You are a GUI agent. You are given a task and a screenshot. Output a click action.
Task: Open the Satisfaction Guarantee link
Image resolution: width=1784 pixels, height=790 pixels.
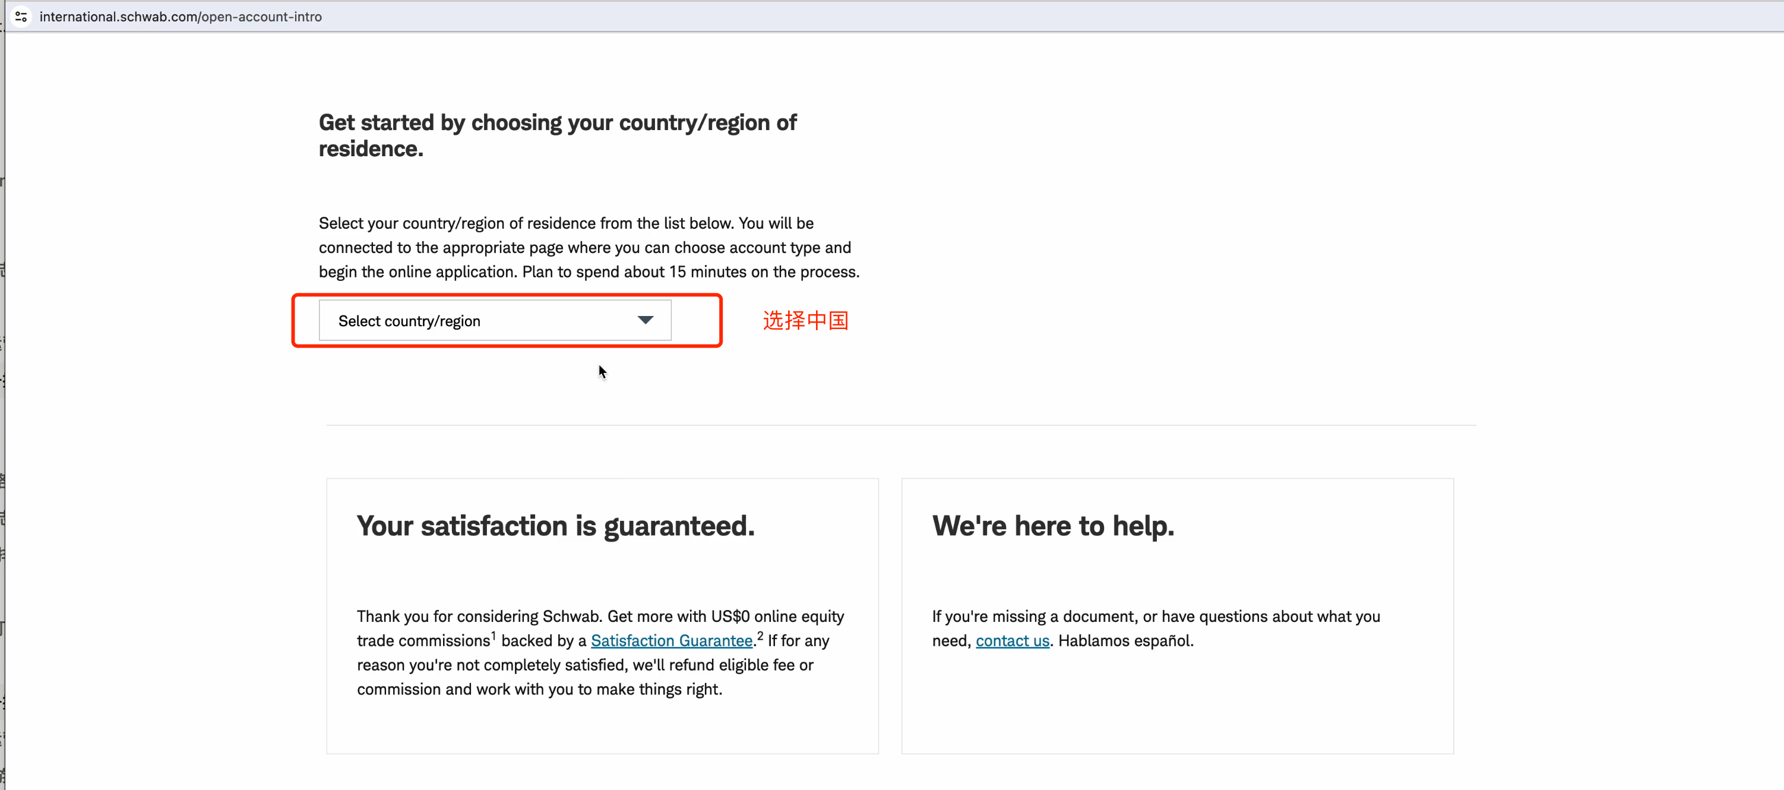tap(671, 641)
